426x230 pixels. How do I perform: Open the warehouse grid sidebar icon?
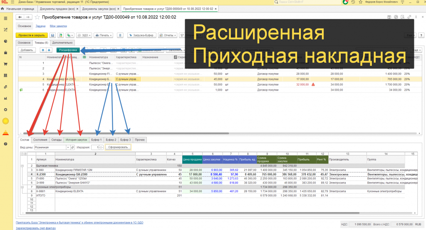pos(5,76)
